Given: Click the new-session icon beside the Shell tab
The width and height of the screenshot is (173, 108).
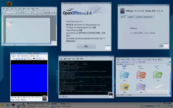Looking at the screenshot, I should (x=60, y=96).
